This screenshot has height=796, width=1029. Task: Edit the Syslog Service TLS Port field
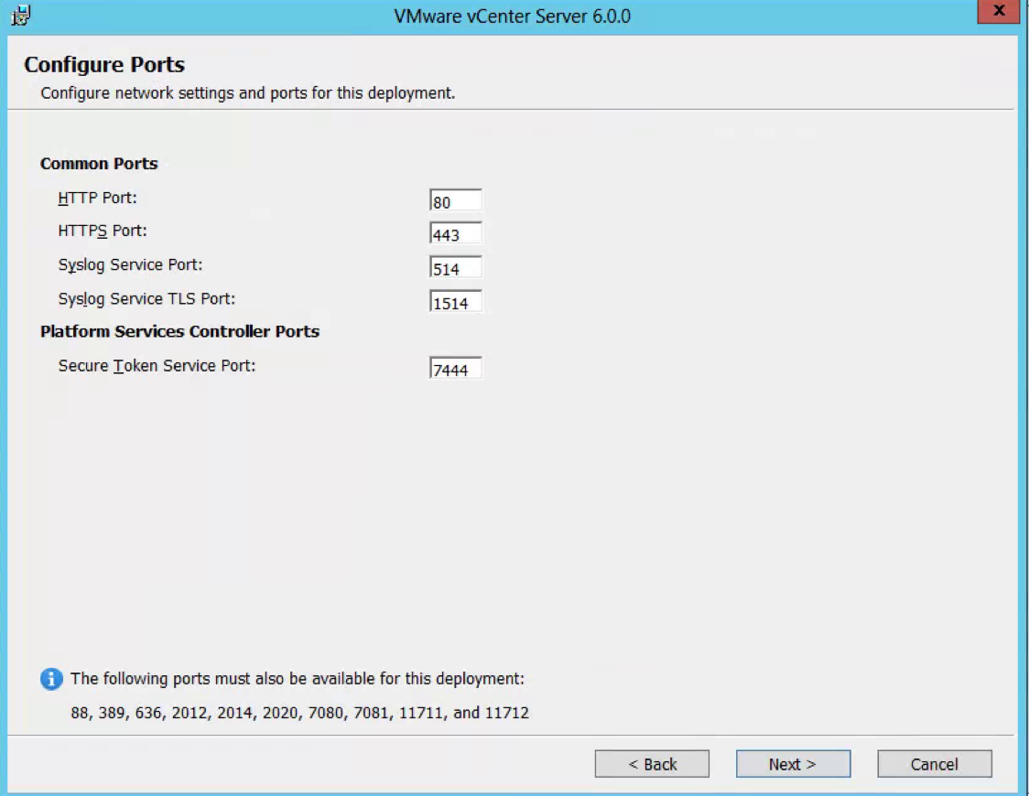tap(455, 302)
